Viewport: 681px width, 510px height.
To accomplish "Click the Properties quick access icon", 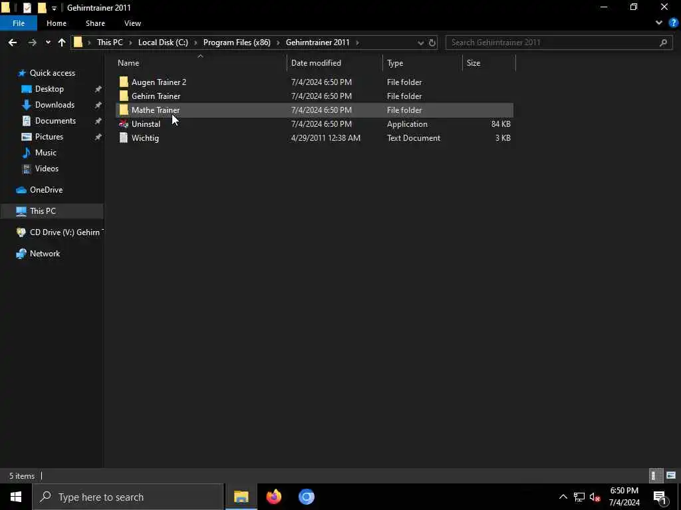I will 27,8.
